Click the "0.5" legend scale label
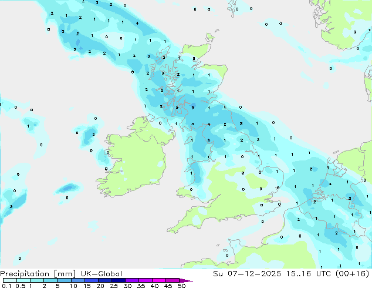Image resolution: width=372 pixels, height=288 pixels. click(21, 286)
